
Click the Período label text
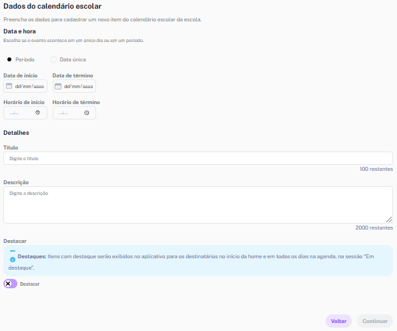coord(25,59)
